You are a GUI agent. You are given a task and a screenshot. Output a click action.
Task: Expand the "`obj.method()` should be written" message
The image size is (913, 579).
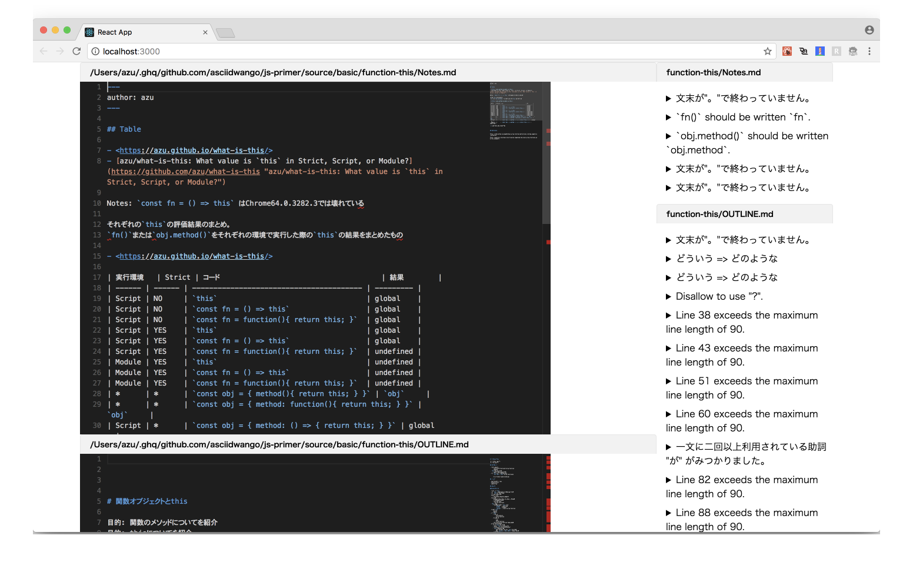point(747,143)
